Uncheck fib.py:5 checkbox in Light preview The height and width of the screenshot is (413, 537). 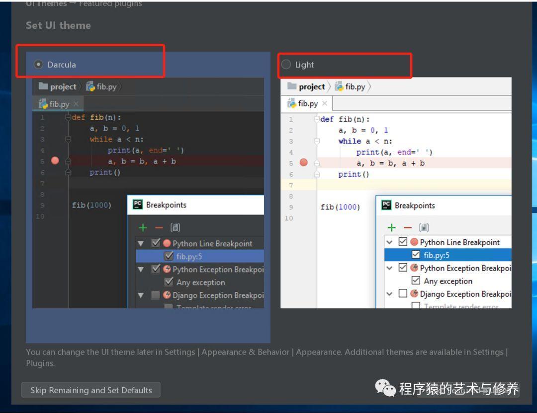tap(416, 255)
